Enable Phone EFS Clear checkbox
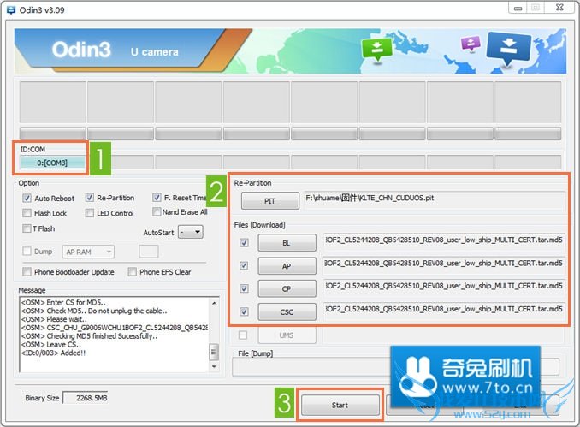The image size is (580, 427). pyautogui.click(x=132, y=272)
